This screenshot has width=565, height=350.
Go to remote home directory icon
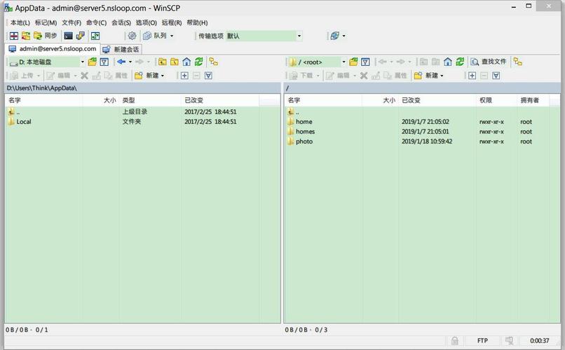click(x=448, y=62)
